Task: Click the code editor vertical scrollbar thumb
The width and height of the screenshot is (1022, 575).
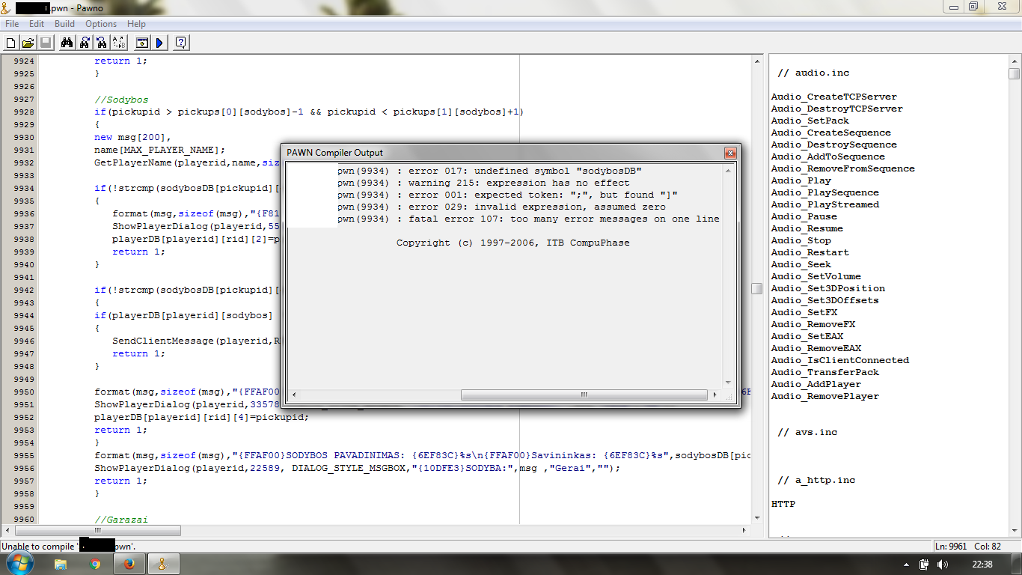Action: (x=757, y=289)
